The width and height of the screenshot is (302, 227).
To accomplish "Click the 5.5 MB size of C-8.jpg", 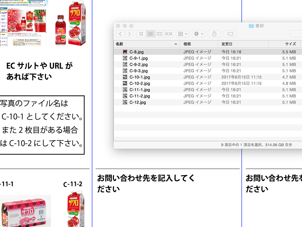I will tap(289, 52).
